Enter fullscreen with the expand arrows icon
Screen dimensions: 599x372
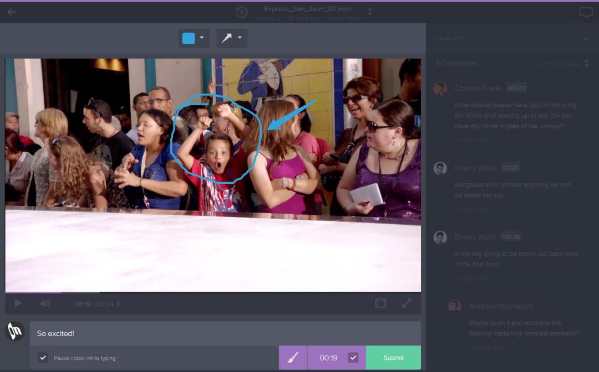407,303
